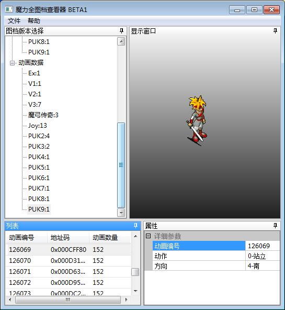Click address cell 0x000D63... in list
Image resolution: width=285 pixels, height=310 pixels.
point(68,272)
